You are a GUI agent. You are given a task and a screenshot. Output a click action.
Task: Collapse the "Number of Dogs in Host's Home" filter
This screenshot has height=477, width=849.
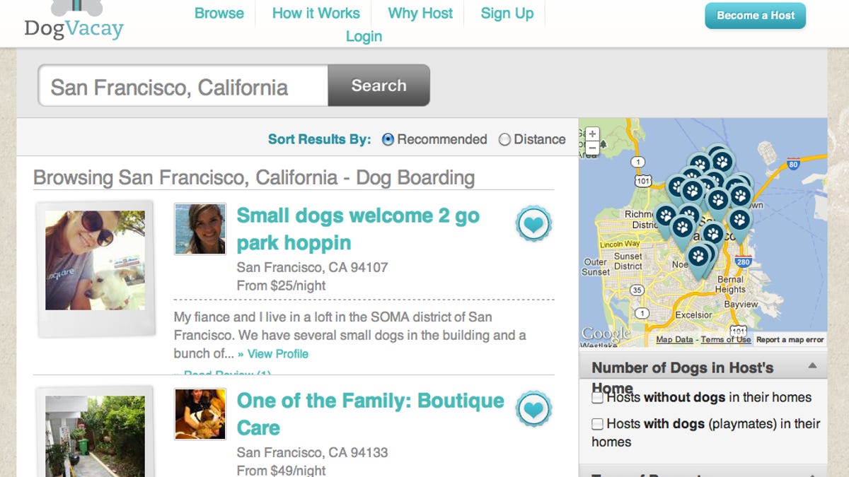tap(812, 367)
